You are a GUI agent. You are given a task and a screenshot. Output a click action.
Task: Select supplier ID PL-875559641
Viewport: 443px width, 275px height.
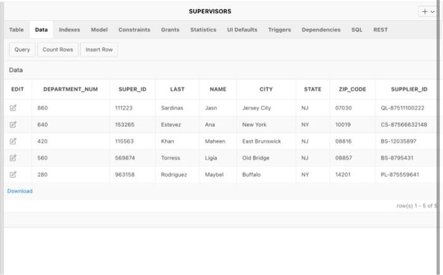pos(400,175)
